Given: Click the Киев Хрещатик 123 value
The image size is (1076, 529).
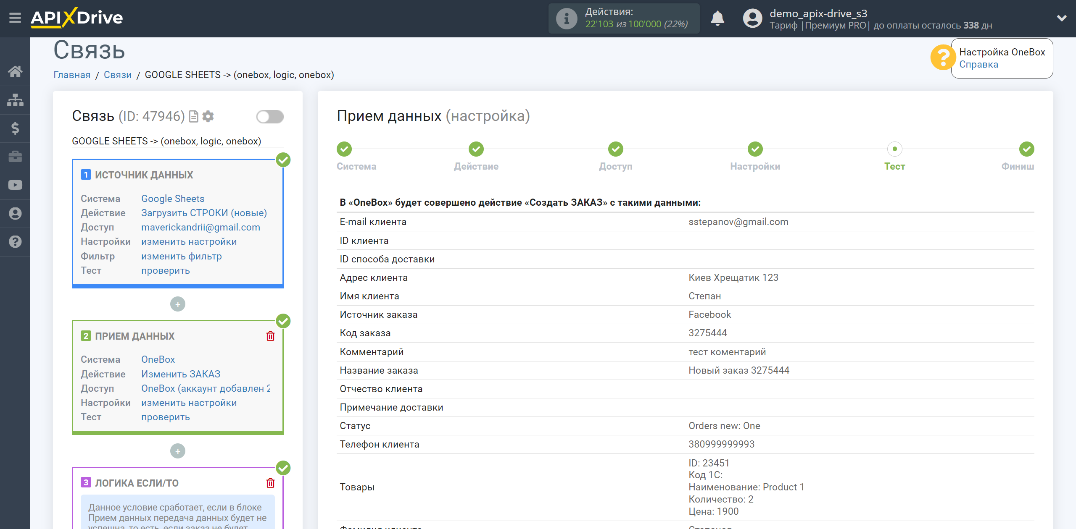Looking at the screenshot, I should click(x=733, y=278).
